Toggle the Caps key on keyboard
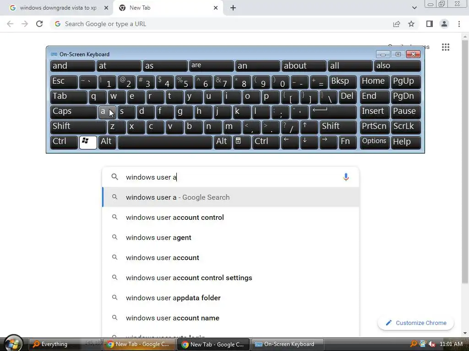 tap(73, 112)
